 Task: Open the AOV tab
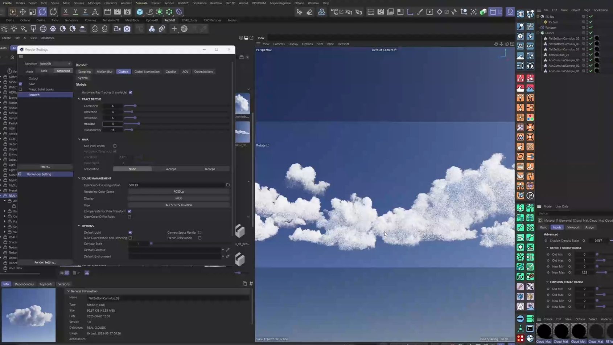(x=185, y=72)
